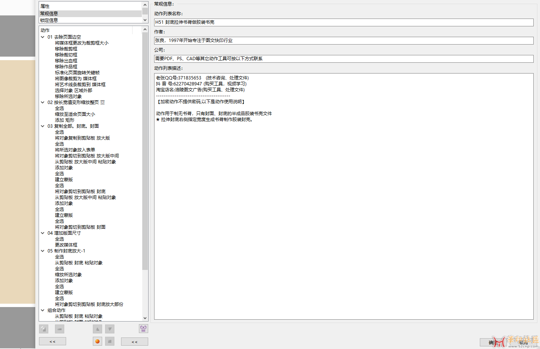This screenshot has width=540, height=349.
Task: Select action '将艺术线条裁剪到 媒体框'
Action: coord(80,85)
